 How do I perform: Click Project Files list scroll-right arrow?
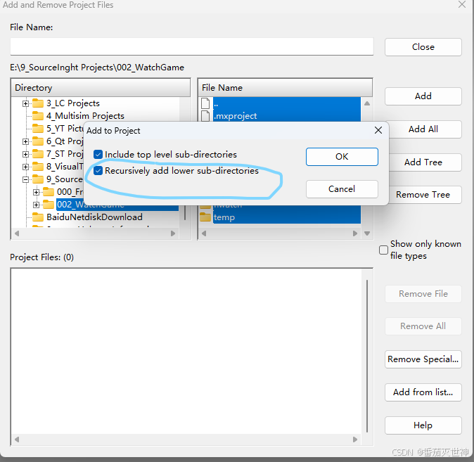355,439
